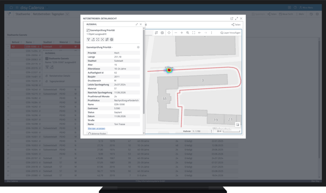Click the Befund column header in the table
The image size is (326, 193).
click(x=16, y=42)
